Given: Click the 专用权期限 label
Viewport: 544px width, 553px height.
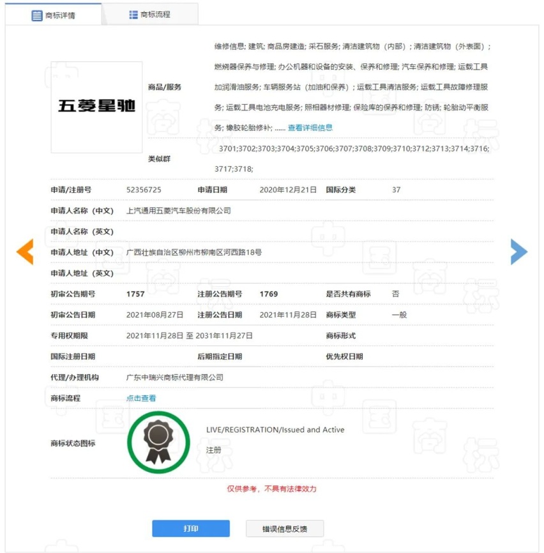Looking at the screenshot, I should (69, 335).
